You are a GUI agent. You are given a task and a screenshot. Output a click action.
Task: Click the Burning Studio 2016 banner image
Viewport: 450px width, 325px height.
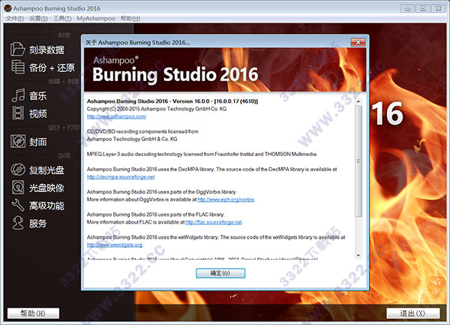(225, 70)
